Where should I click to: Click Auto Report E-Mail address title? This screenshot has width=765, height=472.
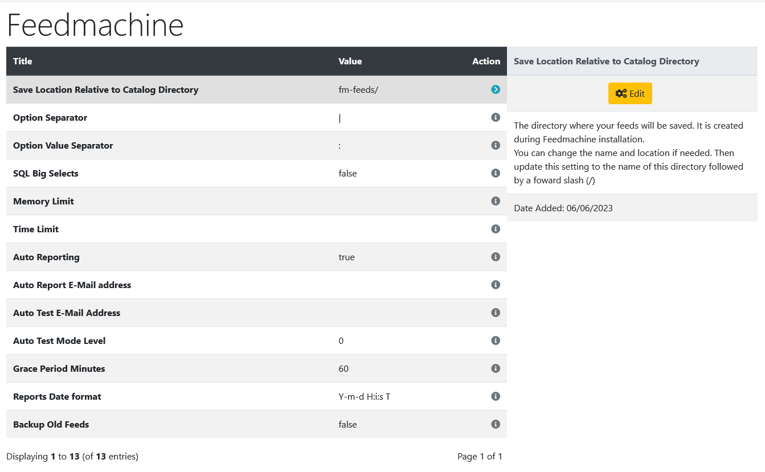point(72,285)
